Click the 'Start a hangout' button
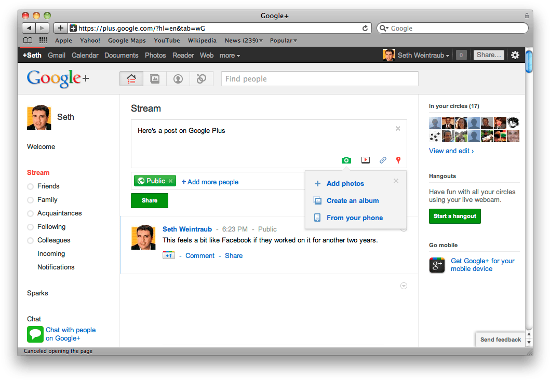The image size is (550, 380). tap(455, 216)
